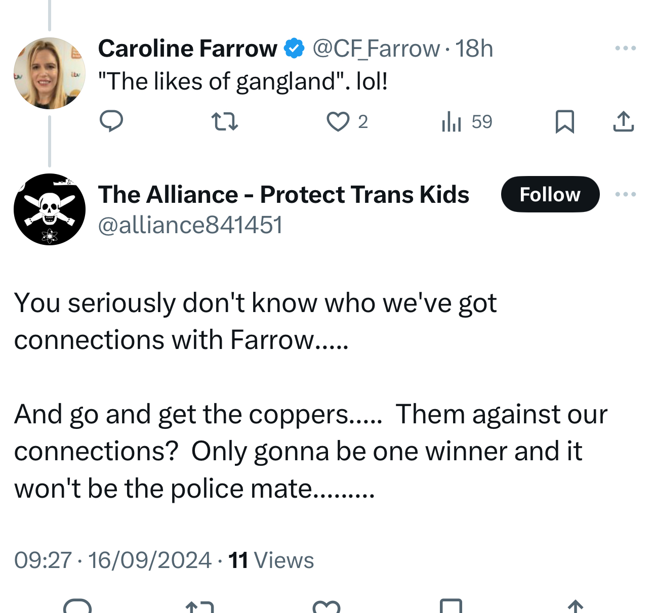Bookmark Caroline Farrow's tweet
Image resolution: width=653 pixels, height=613 pixels.
[564, 121]
